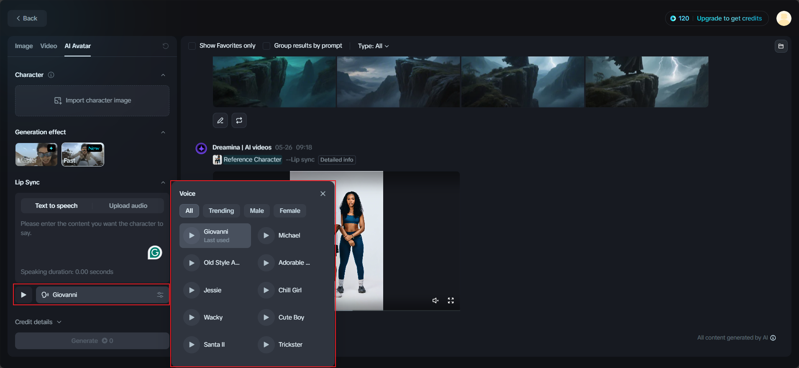Filter voices by All
This screenshot has height=368, width=799.
tap(189, 211)
